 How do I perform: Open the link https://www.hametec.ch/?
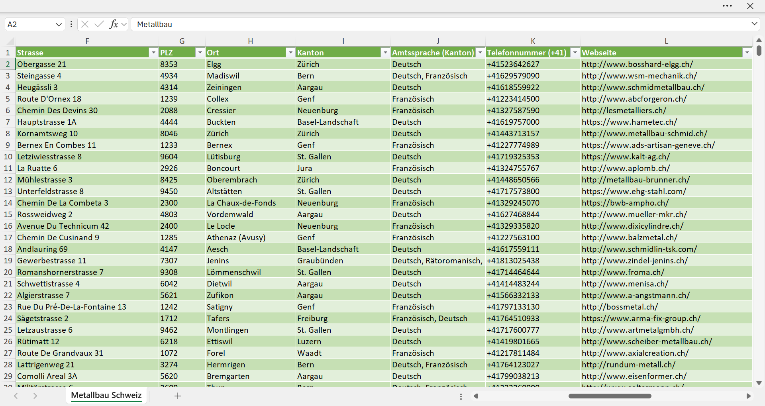629,122
